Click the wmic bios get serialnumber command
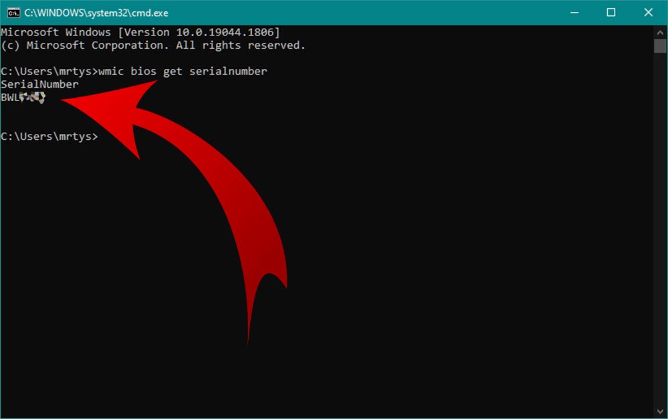 coord(183,71)
